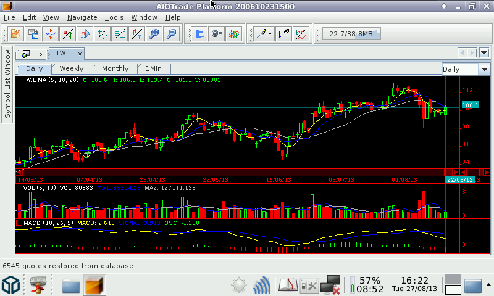This screenshot has height=296, width=494.
Task: Open the KDE-style start menu cube icon
Action: tap(11, 285)
